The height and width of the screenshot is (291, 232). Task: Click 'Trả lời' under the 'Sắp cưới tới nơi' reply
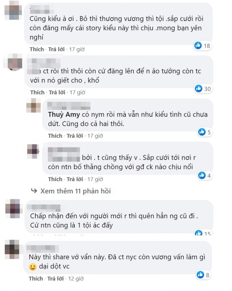point(75,179)
